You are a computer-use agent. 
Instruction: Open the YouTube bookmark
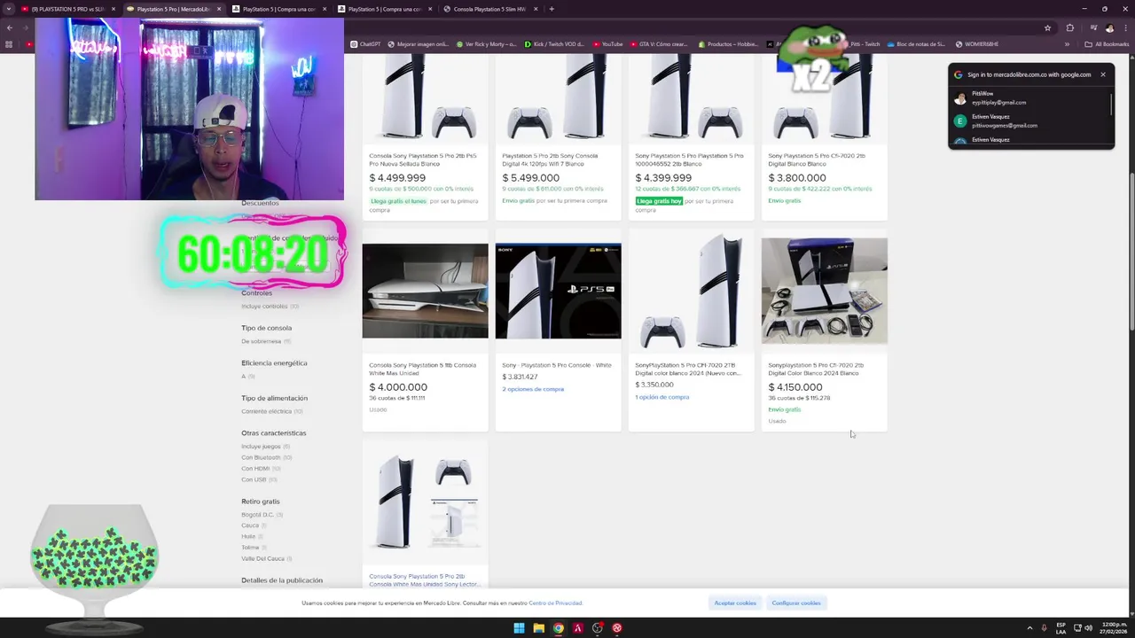607,44
